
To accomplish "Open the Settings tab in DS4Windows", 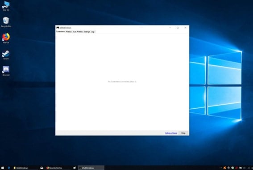I will 87,32.
